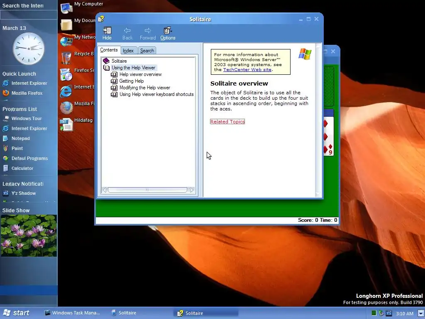425x319 pixels.
Task: Click contents pane scroll left arrow
Action: (x=104, y=190)
